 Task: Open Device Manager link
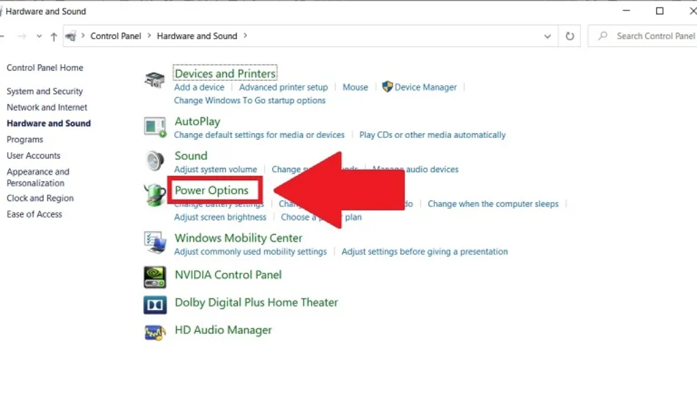coord(425,87)
